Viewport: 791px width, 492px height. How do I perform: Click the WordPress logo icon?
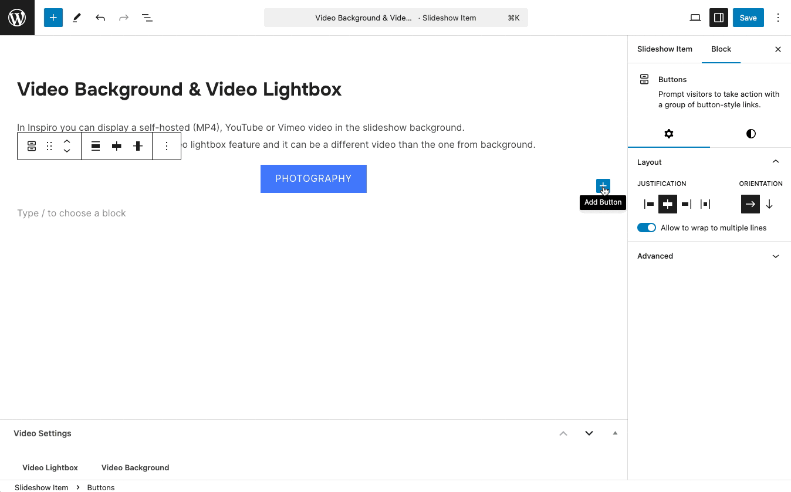17,18
